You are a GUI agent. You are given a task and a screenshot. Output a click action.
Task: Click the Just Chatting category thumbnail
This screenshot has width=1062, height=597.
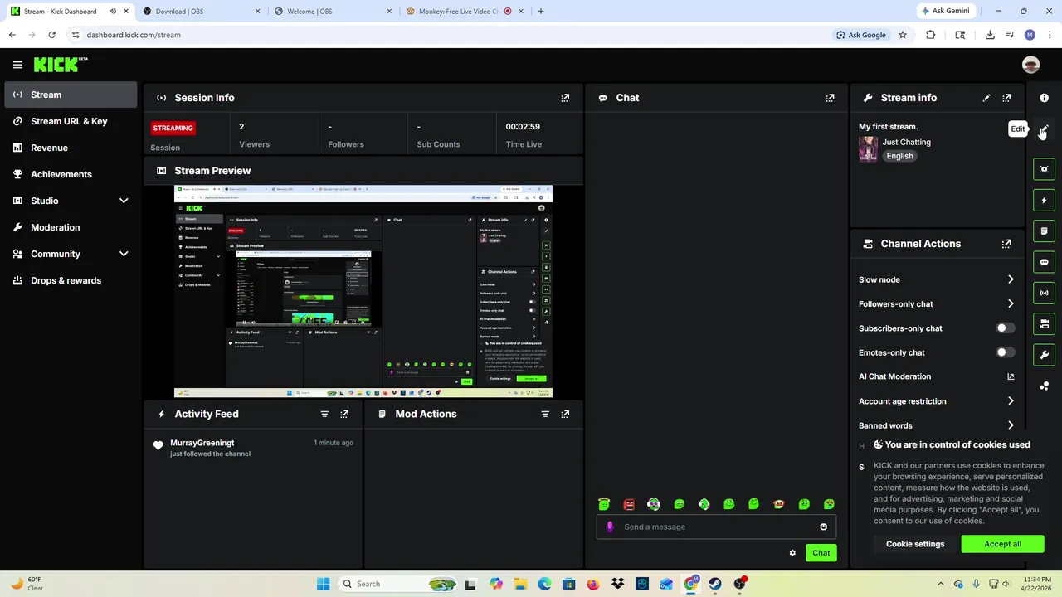tap(868, 148)
